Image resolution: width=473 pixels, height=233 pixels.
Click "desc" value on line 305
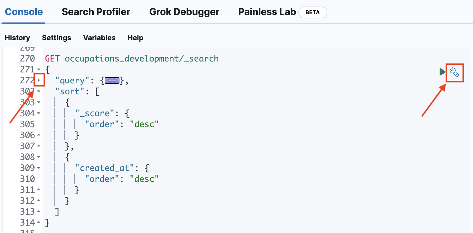click(x=144, y=124)
